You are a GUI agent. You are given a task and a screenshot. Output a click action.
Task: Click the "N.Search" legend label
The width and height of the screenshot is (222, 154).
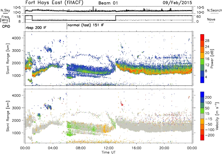pos(214,10)
